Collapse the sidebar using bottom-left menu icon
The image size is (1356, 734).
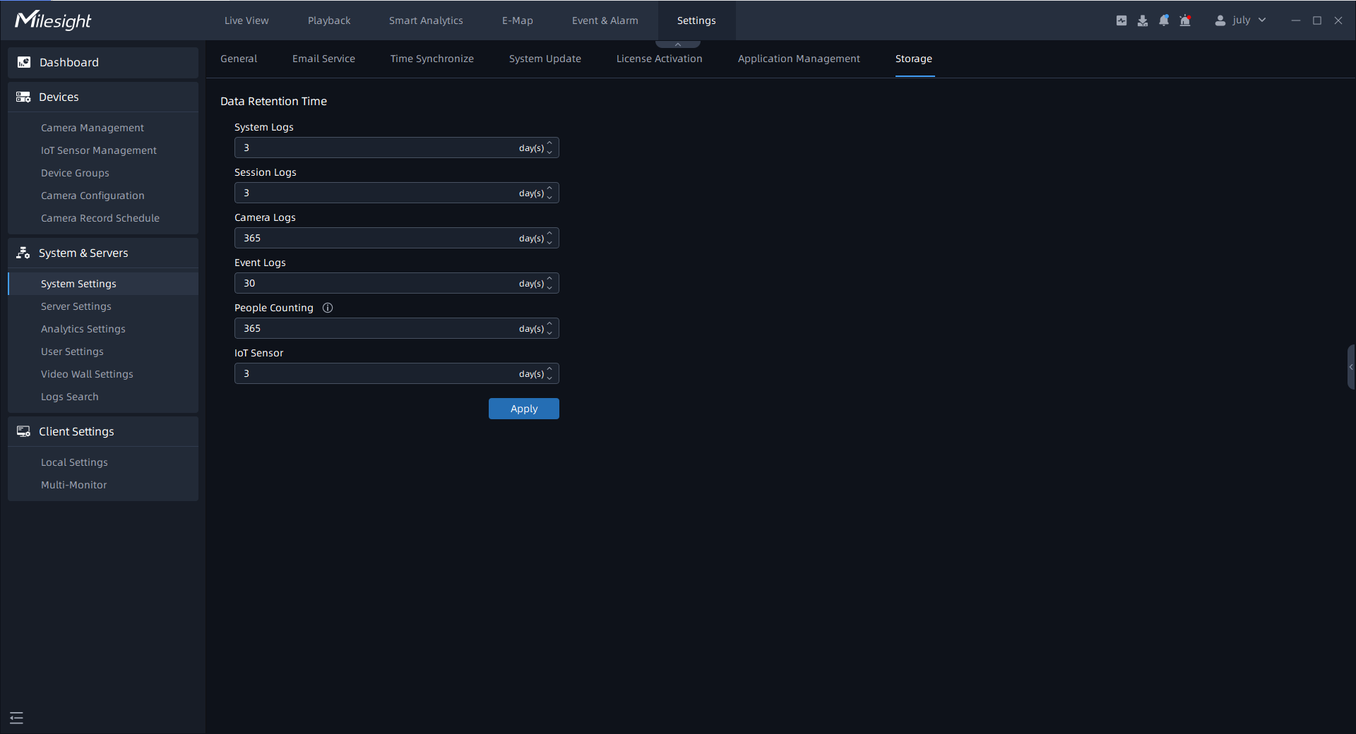click(x=17, y=718)
